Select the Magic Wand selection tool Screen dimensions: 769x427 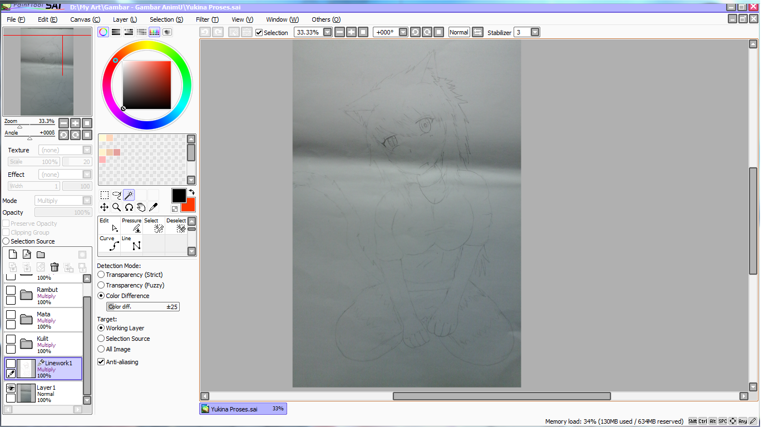(x=129, y=195)
